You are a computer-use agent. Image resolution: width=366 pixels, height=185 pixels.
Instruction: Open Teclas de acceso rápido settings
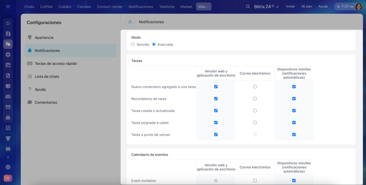[56, 64]
